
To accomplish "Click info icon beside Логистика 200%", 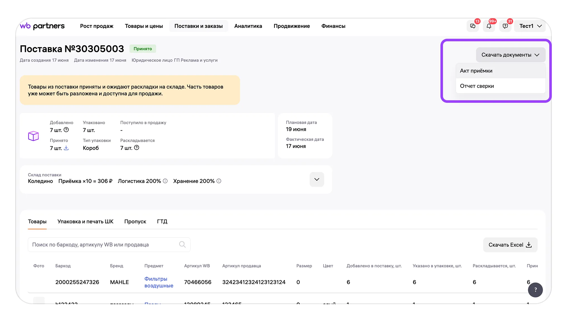I will [165, 181].
